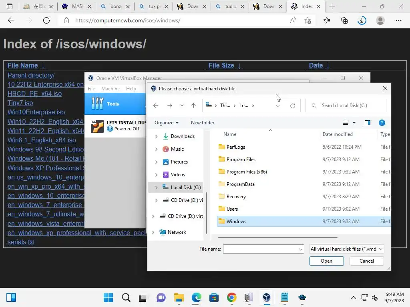Open the Machine menu in VirtualBox Manager
The height and width of the screenshot is (307, 410).
click(x=111, y=89)
